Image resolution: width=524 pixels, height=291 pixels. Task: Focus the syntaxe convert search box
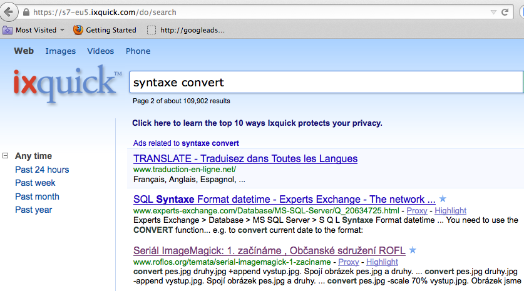coord(326,82)
